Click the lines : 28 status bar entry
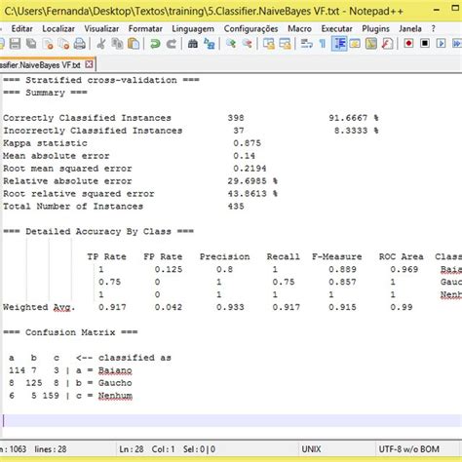 pyautogui.click(x=51, y=449)
